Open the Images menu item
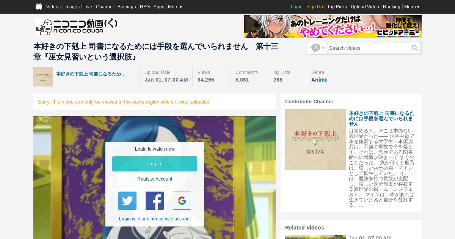This screenshot has height=239, width=455. pos(72,7)
